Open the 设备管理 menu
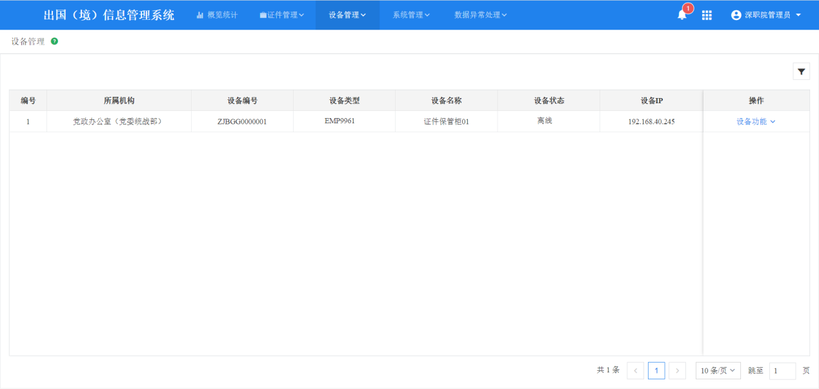 tap(347, 15)
